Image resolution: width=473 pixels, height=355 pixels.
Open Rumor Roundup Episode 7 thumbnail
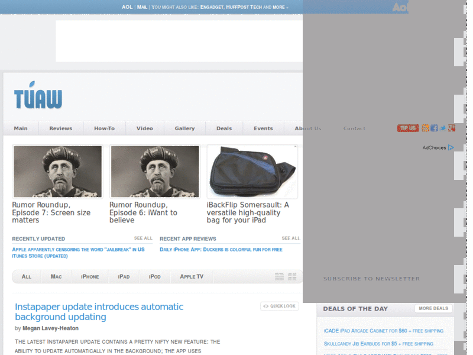[57, 172]
